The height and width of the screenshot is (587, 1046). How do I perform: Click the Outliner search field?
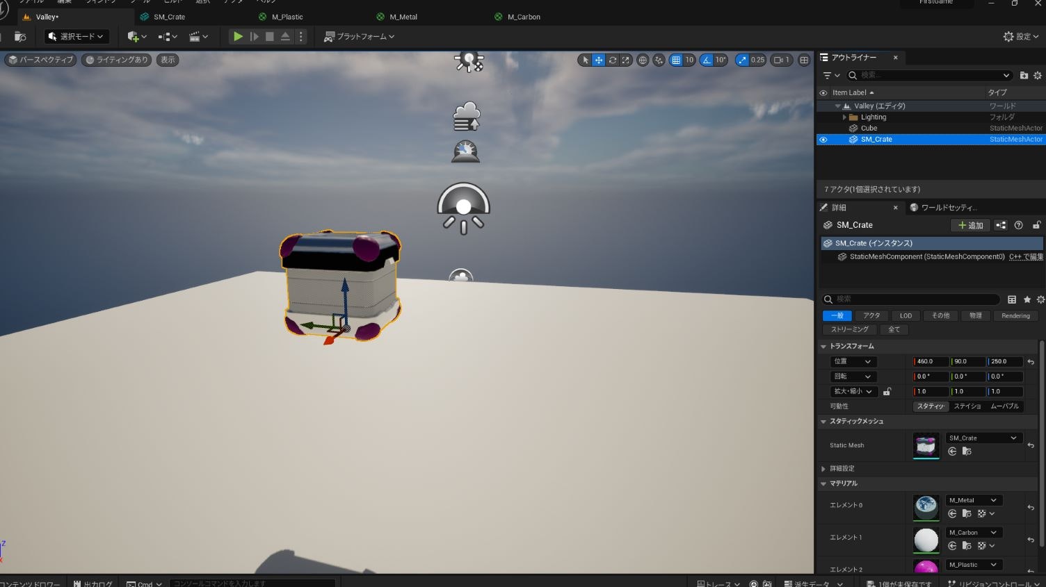[929, 75]
